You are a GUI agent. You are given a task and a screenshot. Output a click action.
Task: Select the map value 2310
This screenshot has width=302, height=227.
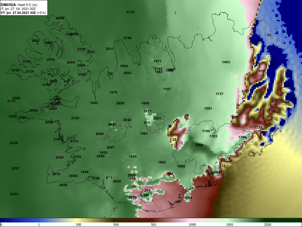click(133, 198)
